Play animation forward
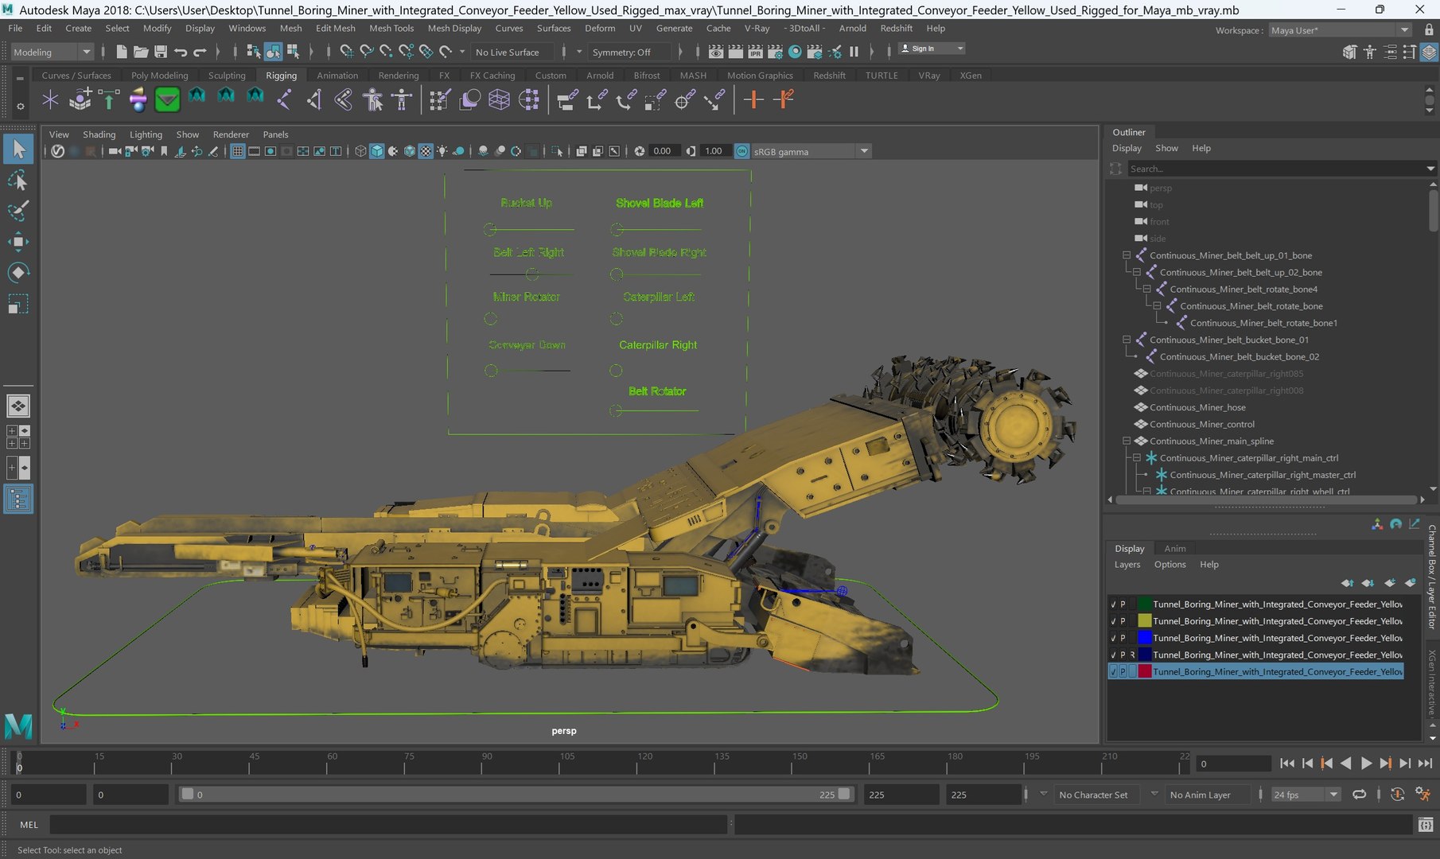The height and width of the screenshot is (859, 1440). [1366, 764]
